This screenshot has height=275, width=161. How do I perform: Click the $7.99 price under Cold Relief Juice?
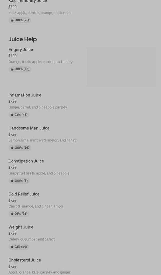coord(12,200)
